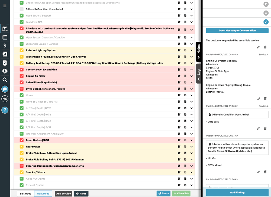
Task: Switch to Edit Mode
Action: 26,193
